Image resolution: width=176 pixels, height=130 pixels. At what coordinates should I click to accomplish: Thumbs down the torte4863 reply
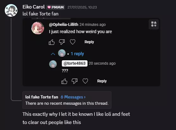click(75, 81)
